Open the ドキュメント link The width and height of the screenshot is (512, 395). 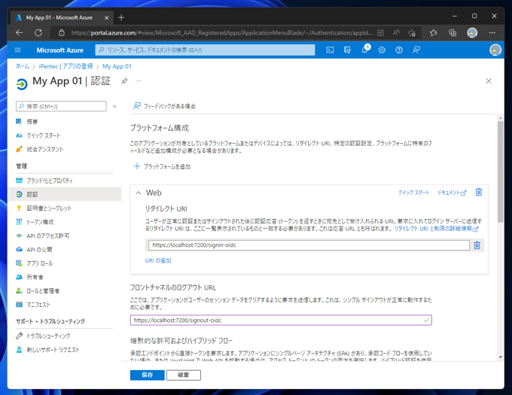click(452, 193)
